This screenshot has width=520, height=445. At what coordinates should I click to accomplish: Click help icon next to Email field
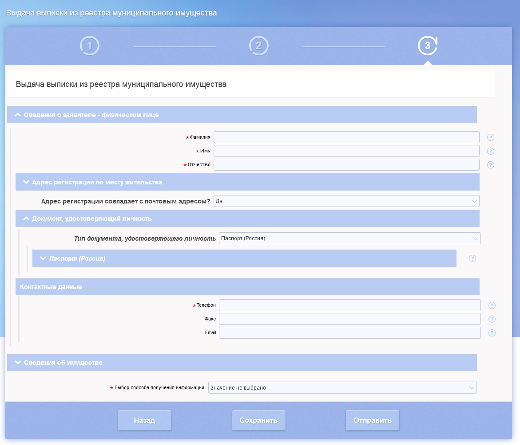coord(492,333)
